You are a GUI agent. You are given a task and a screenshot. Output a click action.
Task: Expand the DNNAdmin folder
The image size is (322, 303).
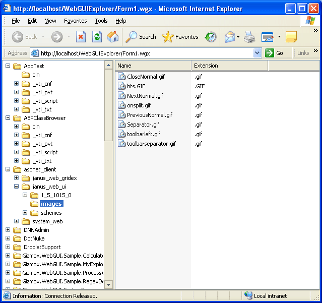[8, 230]
